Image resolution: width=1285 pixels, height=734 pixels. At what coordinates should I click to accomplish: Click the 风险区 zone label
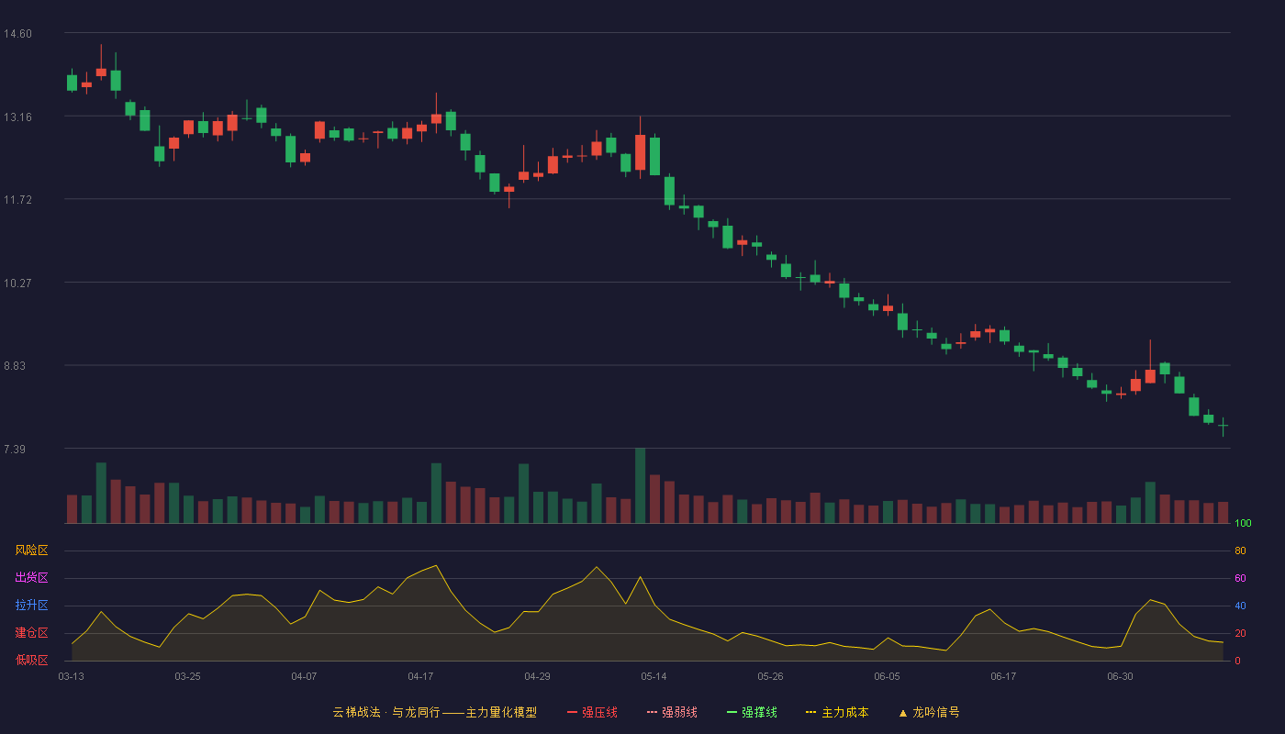31,550
